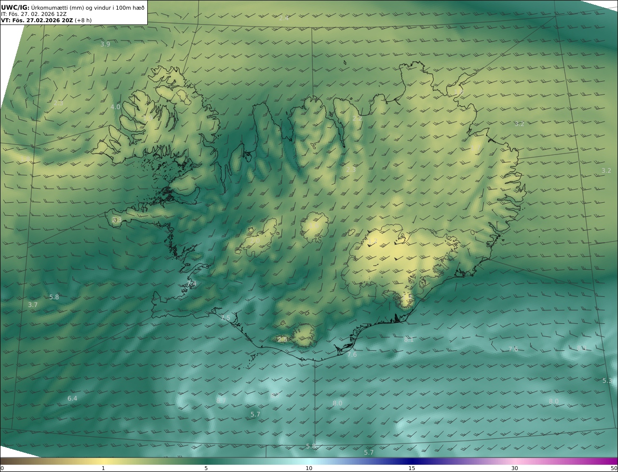This screenshot has height=472, width=618.
Task: Select the 3.7 value label on the map
Action: (x=33, y=305)
